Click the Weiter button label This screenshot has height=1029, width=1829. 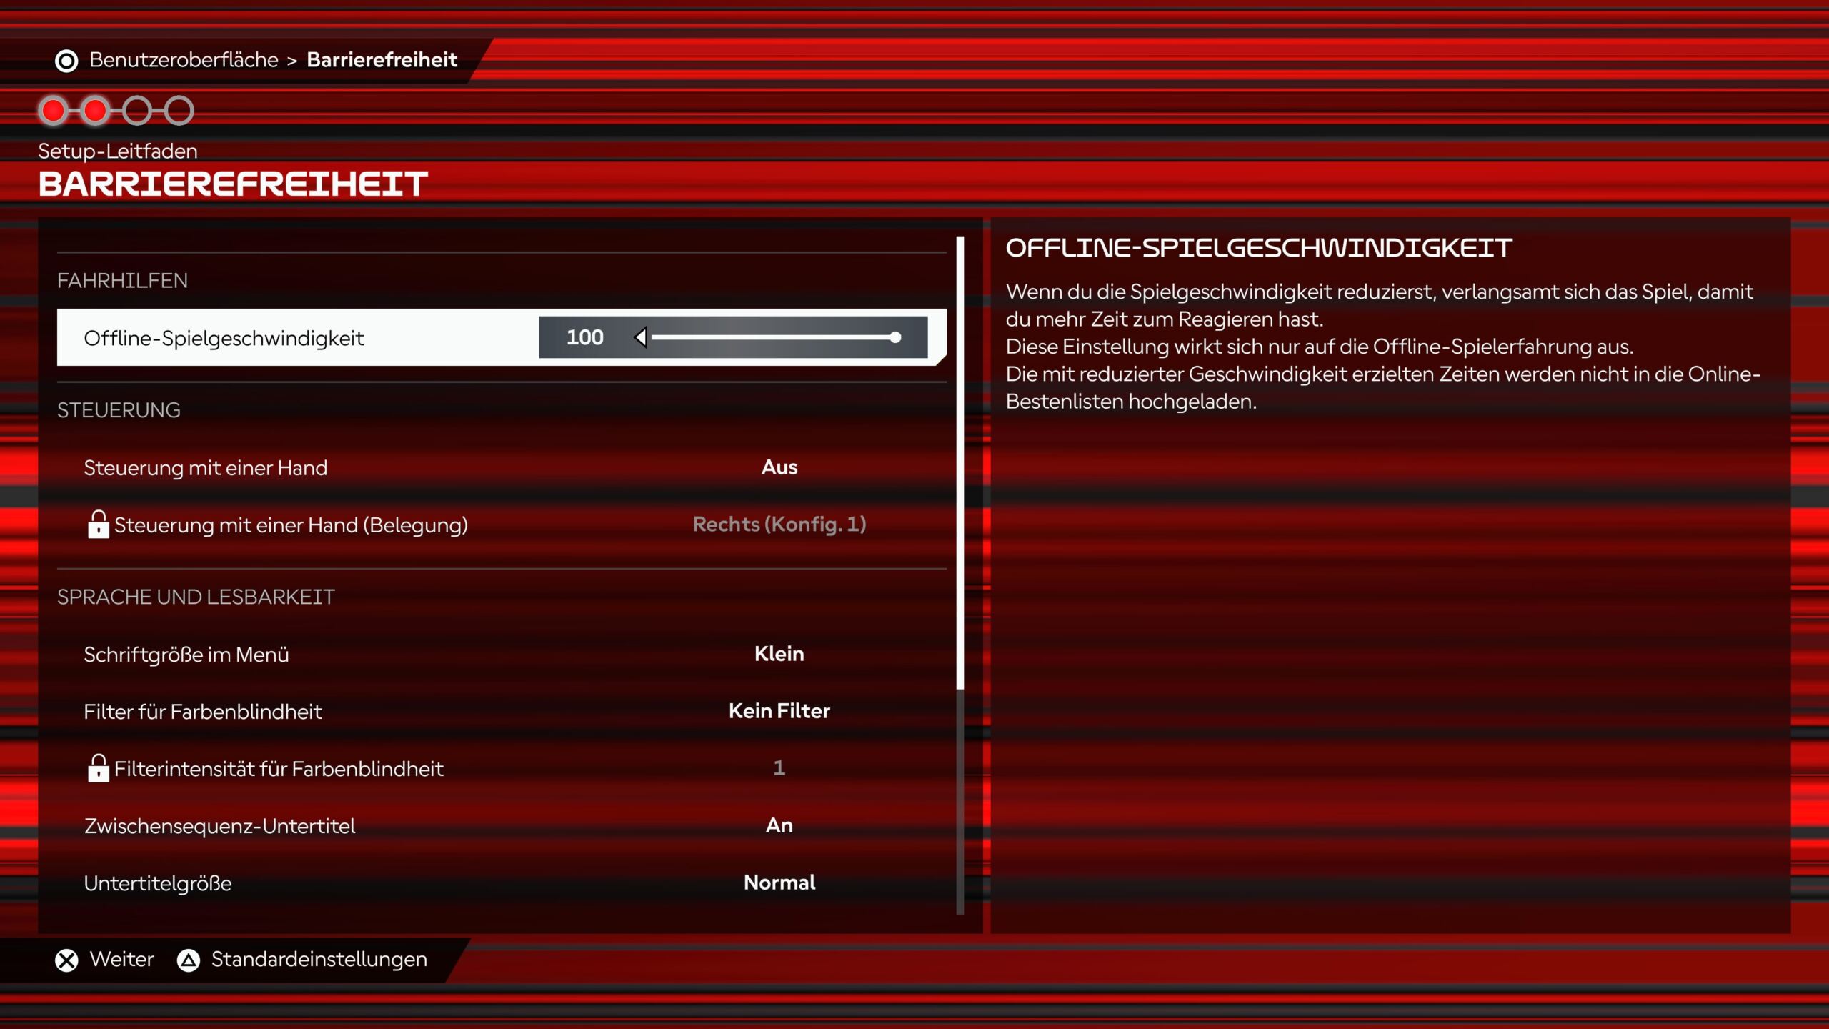(121, 959)
